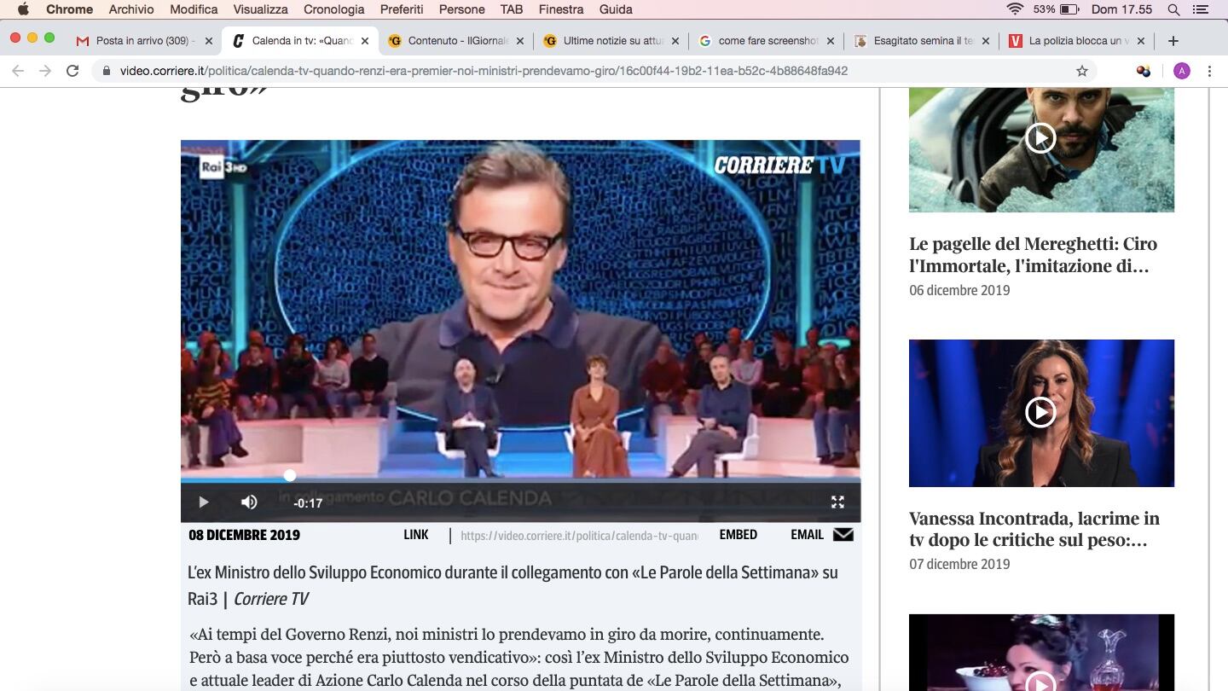
Task: Open Chrome three-dot menu
Action: coord(1209,71)
